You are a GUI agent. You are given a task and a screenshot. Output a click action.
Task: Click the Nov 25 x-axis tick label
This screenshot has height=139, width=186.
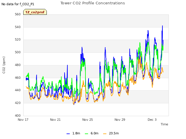[87, 120]
